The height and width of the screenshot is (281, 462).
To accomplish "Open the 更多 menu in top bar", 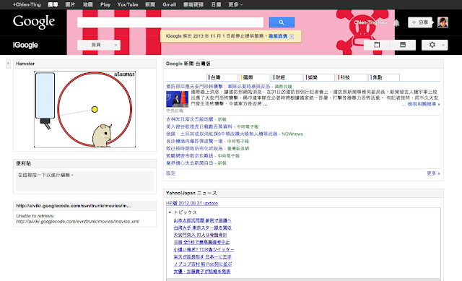I will tap(235, 4).
